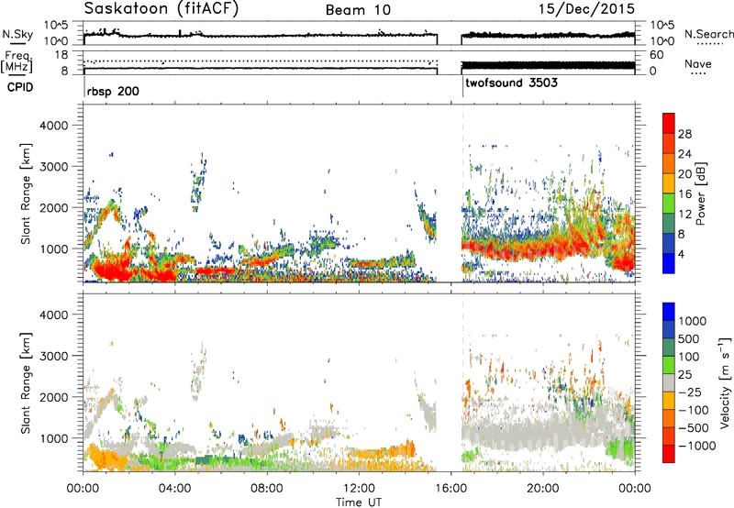Screen dimensions: 734x508
Task: Select the CPID marker line beside "twofsound 3503"
Action: [x=462, y=87]
